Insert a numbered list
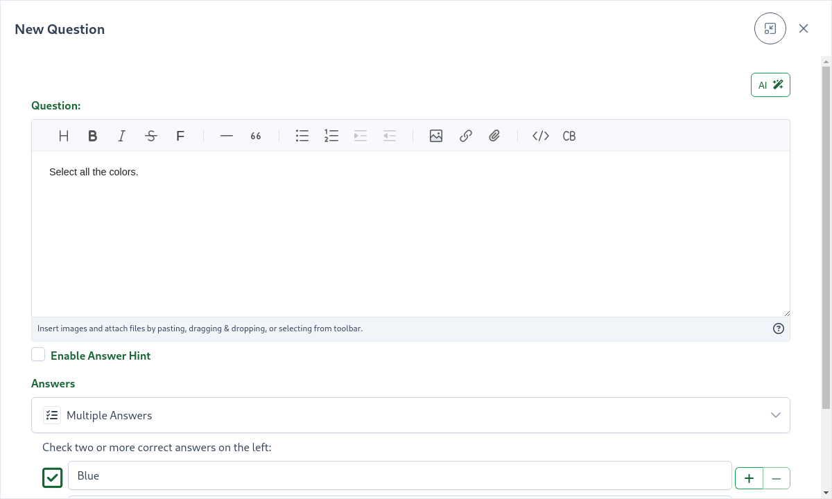 pos(331,136)
